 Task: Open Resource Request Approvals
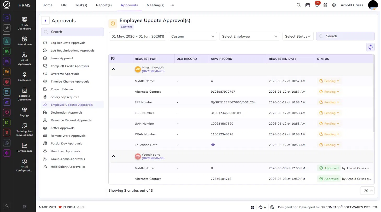[x=72, y=120]
